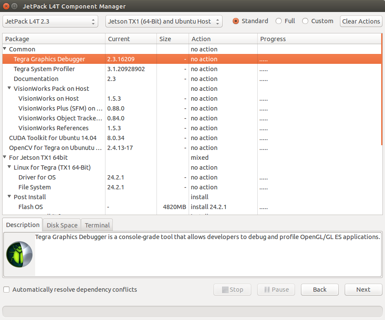Select OpenCV for Tegra on Ubuntu row
This screenshot has height=320, width=385.
click(x=192, y=148)
